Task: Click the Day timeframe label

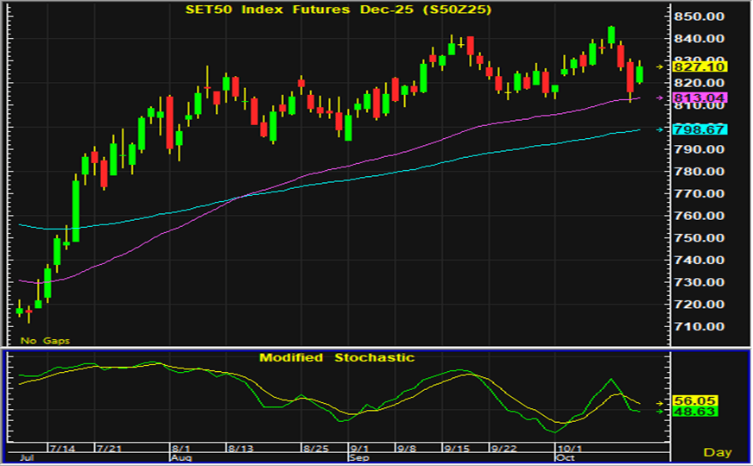Action: point(718,452)
